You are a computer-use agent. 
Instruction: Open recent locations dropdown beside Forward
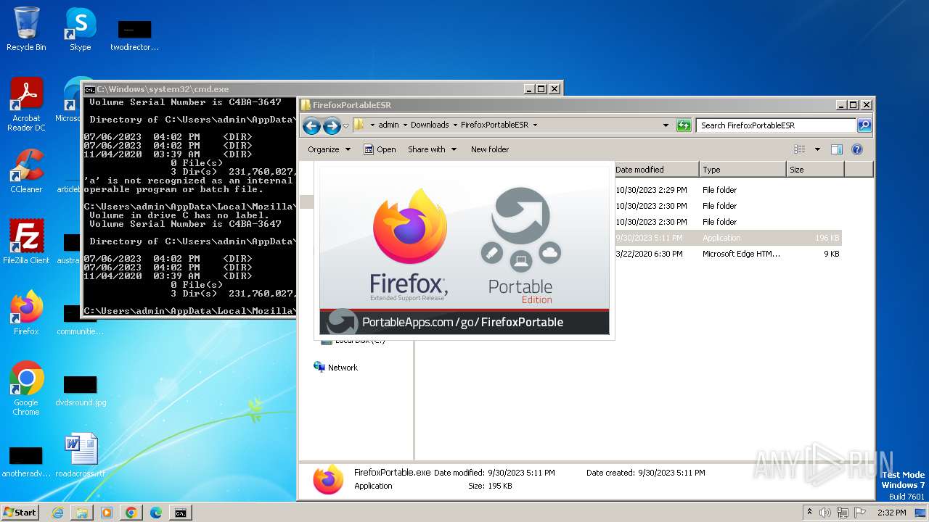tap(346, 125)
